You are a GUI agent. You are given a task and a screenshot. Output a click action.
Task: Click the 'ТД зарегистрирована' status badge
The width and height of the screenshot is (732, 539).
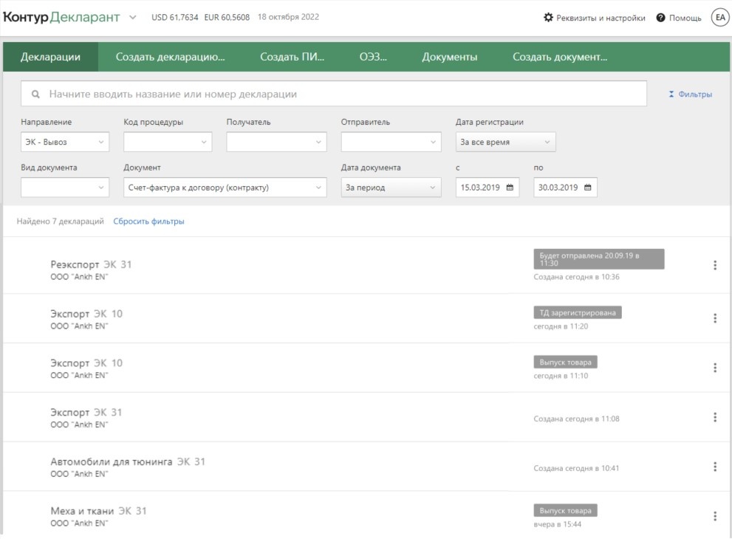(x=578, y=312)
